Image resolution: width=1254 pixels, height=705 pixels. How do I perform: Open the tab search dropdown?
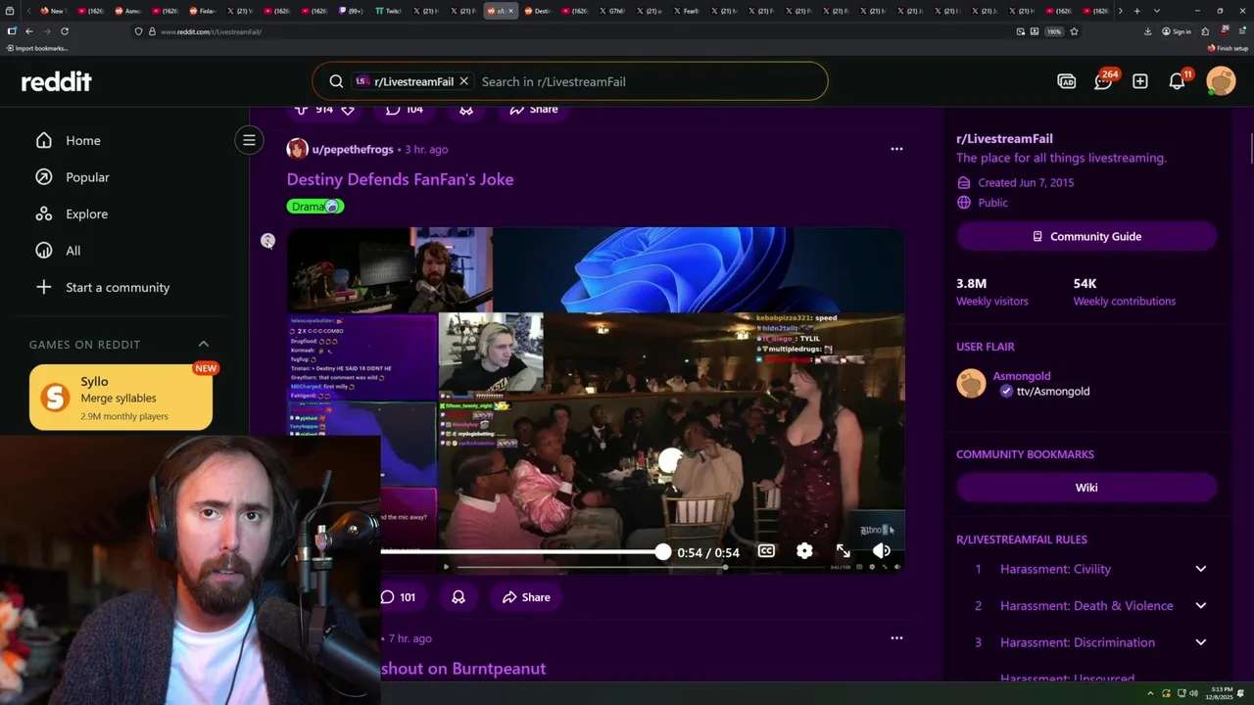[1157, 11]
